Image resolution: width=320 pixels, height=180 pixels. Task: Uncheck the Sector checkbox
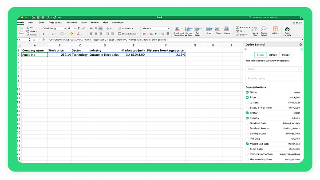[247, 113]
